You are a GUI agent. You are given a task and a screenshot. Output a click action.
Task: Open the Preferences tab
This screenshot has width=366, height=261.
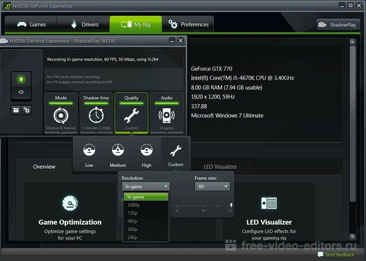pos(188,24)
